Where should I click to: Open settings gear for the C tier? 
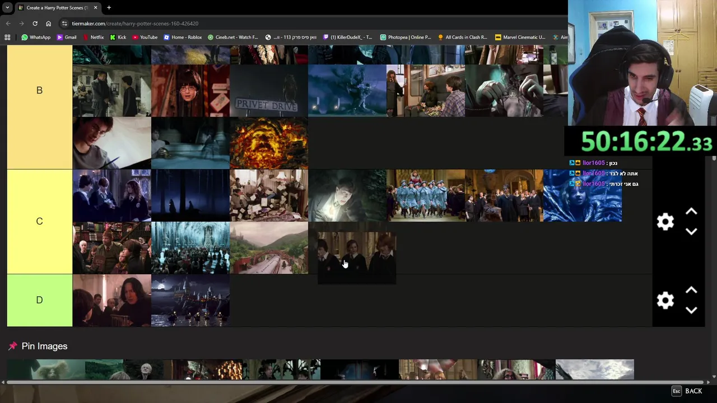[665, 222]
